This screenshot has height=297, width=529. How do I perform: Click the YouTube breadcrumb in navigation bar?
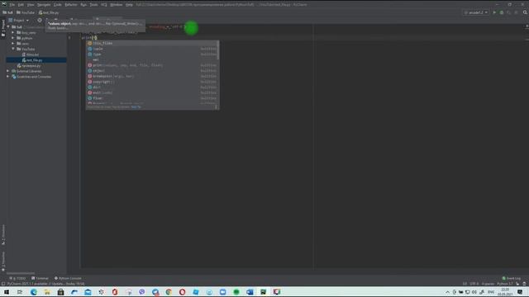(26, 12)
